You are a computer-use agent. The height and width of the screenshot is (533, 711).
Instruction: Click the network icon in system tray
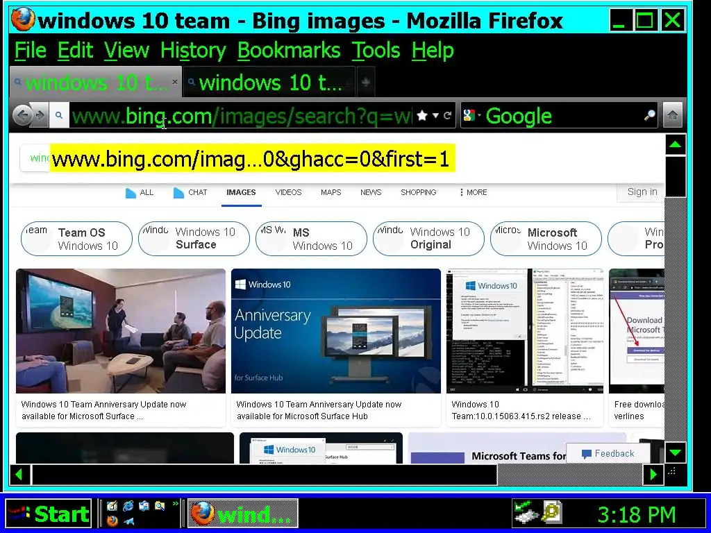point(526,513)
